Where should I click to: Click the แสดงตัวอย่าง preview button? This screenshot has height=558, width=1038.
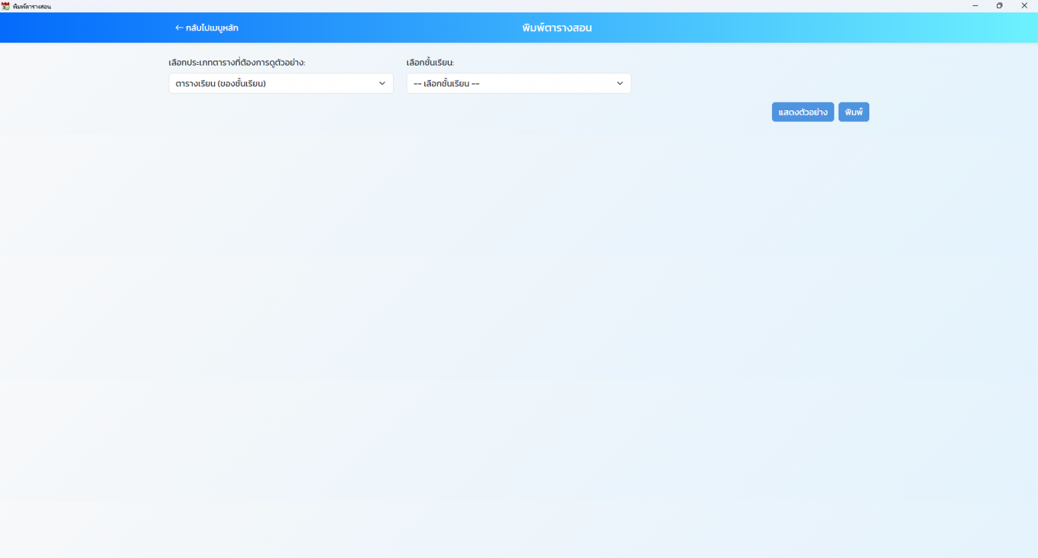pyautogui.click(x=803, y=112)
